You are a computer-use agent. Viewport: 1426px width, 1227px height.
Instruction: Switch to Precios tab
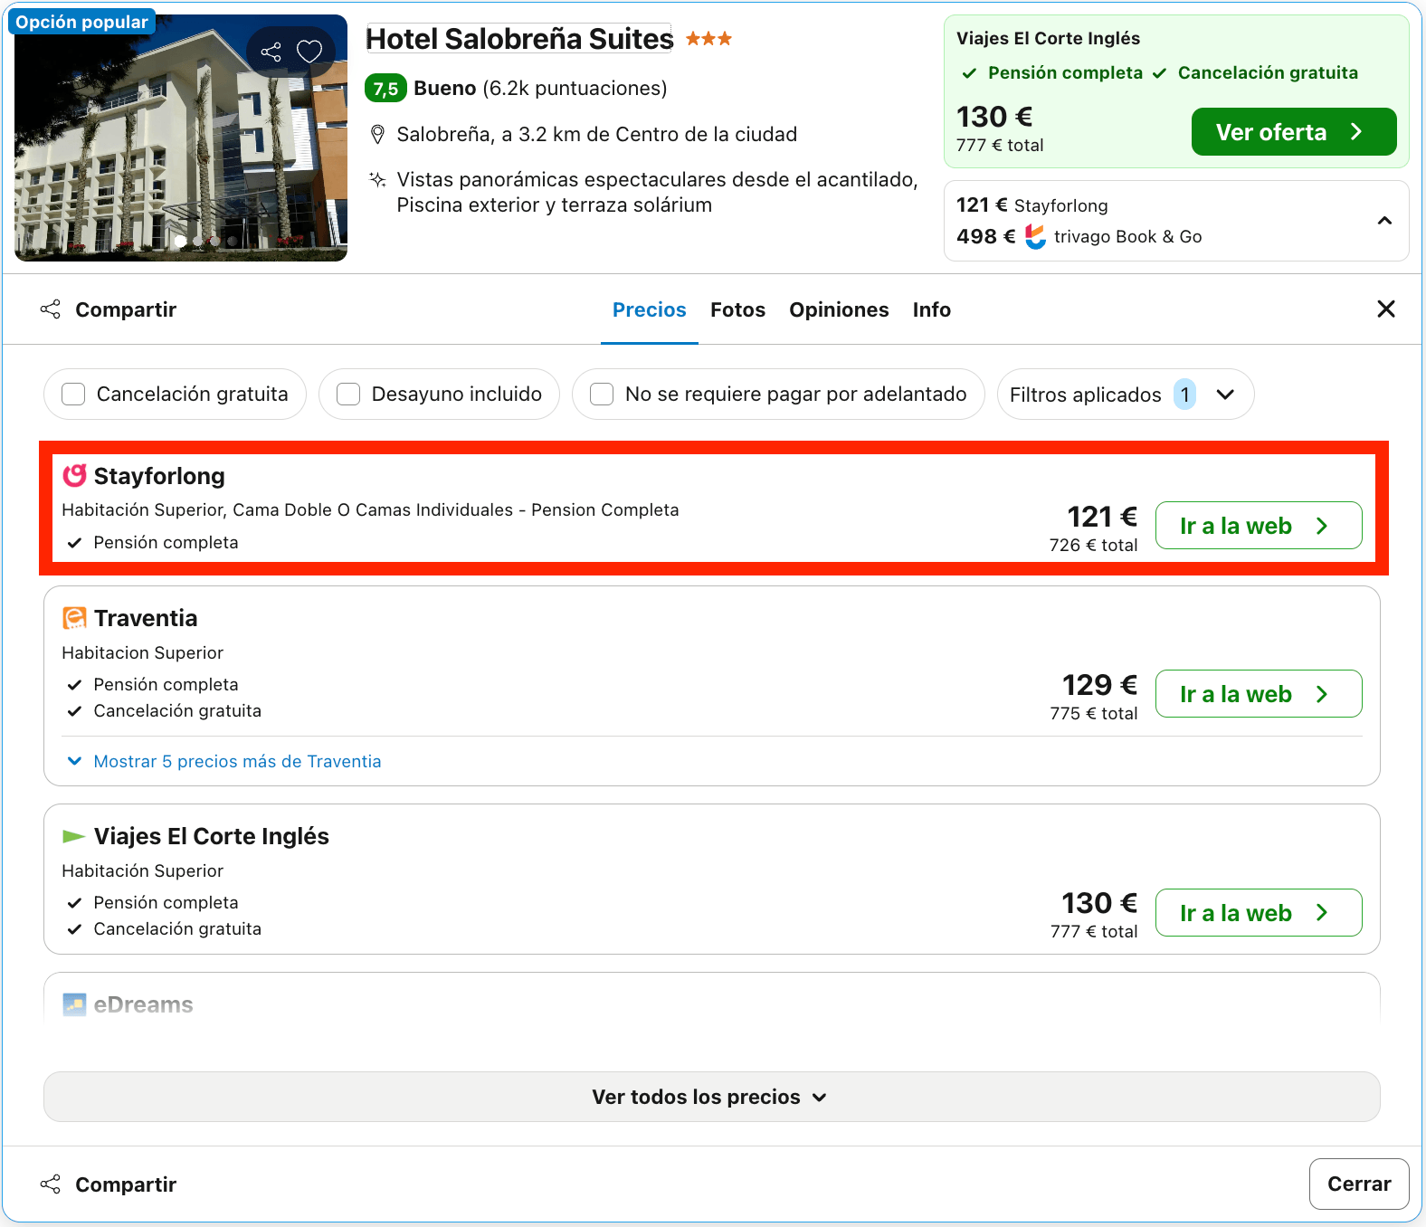(650, 309)
